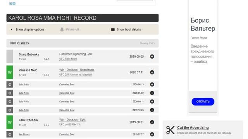Open the UFC 251: Usman vs. Masvidal event link
Image resolution: width=248 pixels, height=139 pixels.
coord(76,75)
